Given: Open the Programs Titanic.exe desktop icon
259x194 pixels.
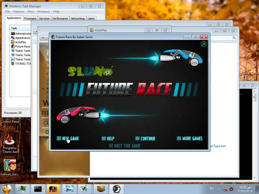Looking at the screenshot, I should [10, 143].
